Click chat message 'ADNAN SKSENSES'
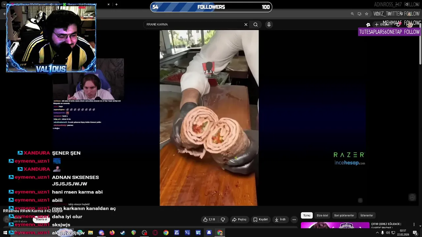The width and height of the screenshot is (422, 237). point(75,177)
